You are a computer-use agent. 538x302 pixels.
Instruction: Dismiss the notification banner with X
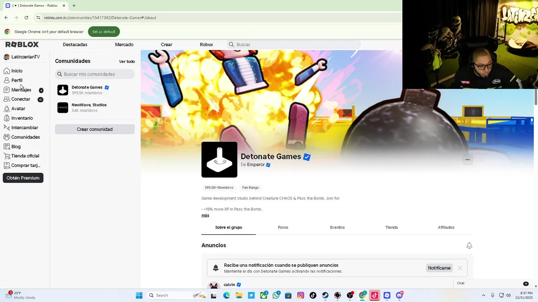[460, 268]
